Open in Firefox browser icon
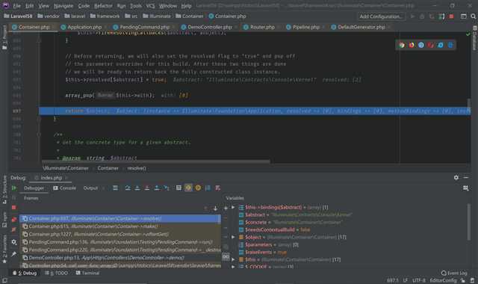The width and height of the screenshot is (478, 284). (x=412, y=45)
